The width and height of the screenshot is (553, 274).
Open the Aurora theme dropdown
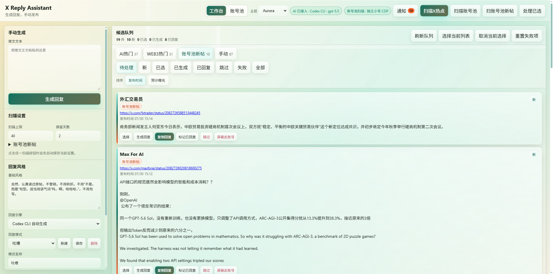tap(273, 11)
